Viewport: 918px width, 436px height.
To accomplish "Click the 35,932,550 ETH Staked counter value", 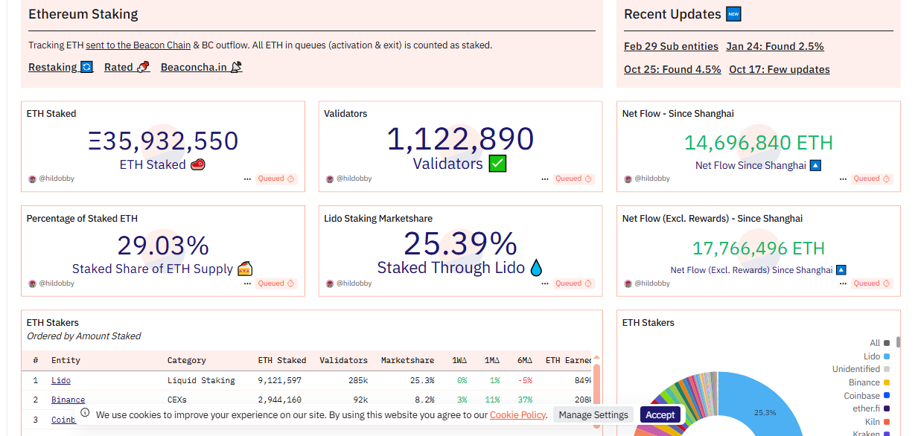I will (163, 141).
